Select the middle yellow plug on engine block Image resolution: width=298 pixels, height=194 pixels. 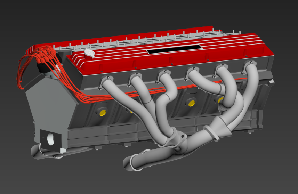click(x=191, y=103)
